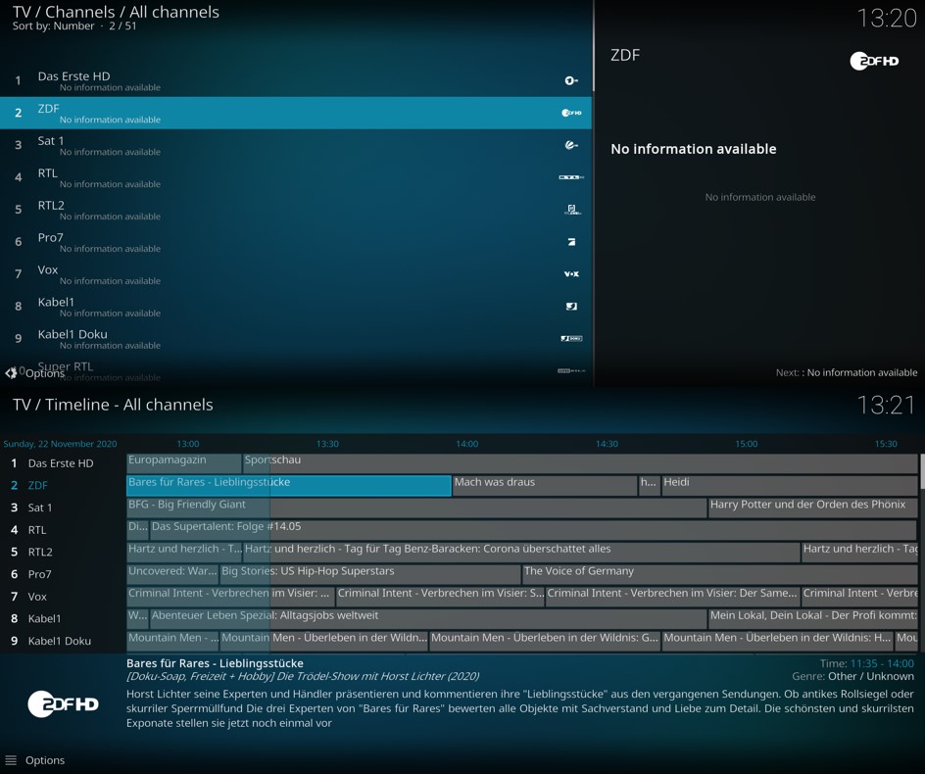925x774 pixels.
Task: Click the RTL channel logo icon
Action: (x=571, y=177)
